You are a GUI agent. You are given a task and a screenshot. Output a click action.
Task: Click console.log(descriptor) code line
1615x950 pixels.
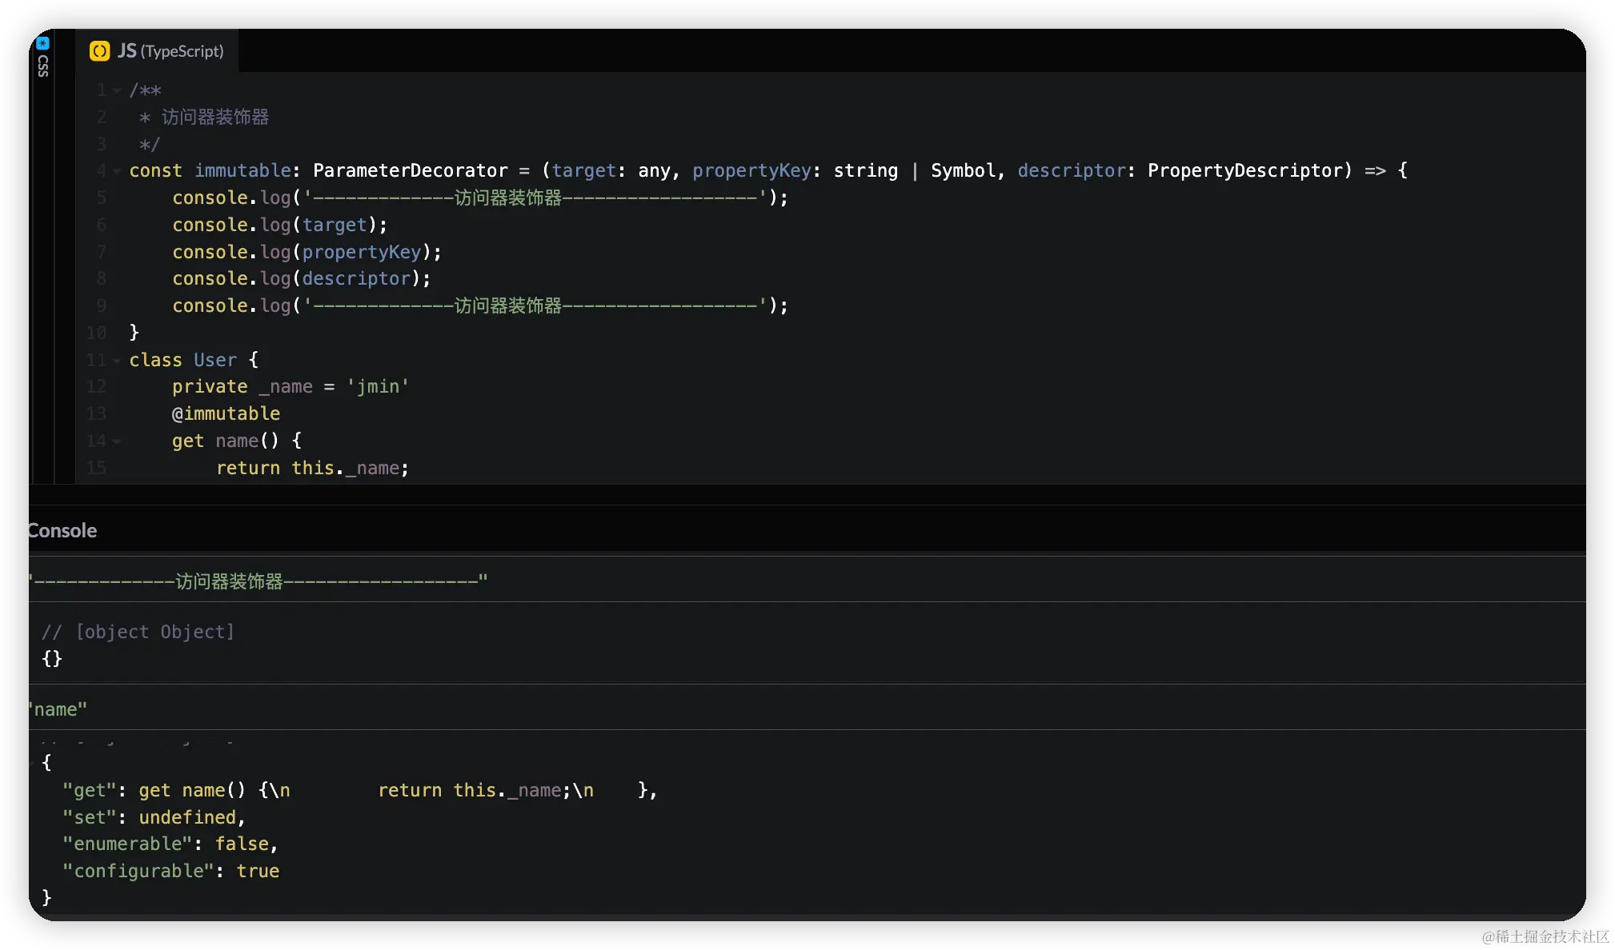301,279
